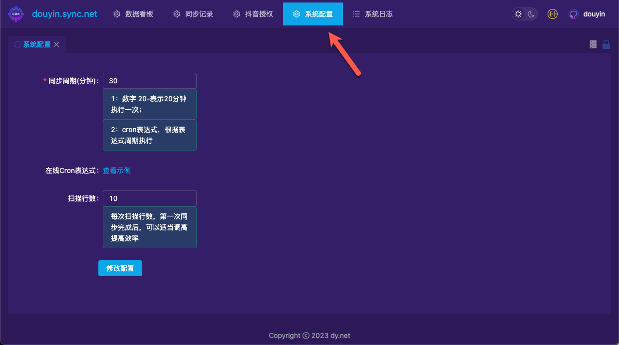619x345 pixels.
Task: Switch theme to light mode with sun toggle
Action: (517, 14)
